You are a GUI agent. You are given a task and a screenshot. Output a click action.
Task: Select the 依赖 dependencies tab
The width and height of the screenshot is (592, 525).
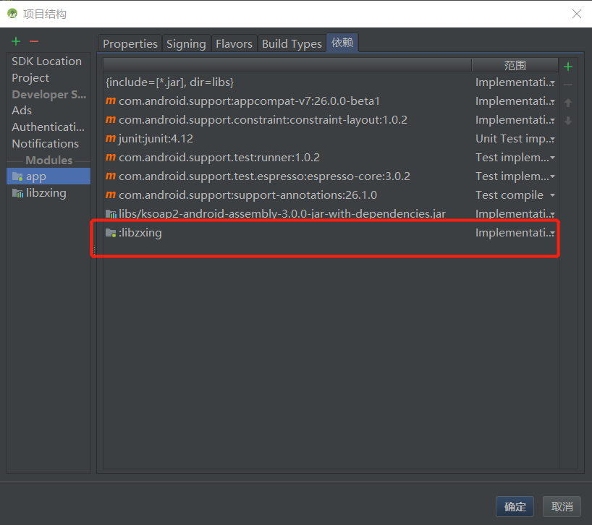pyautogui.click(x=342, y=42)
